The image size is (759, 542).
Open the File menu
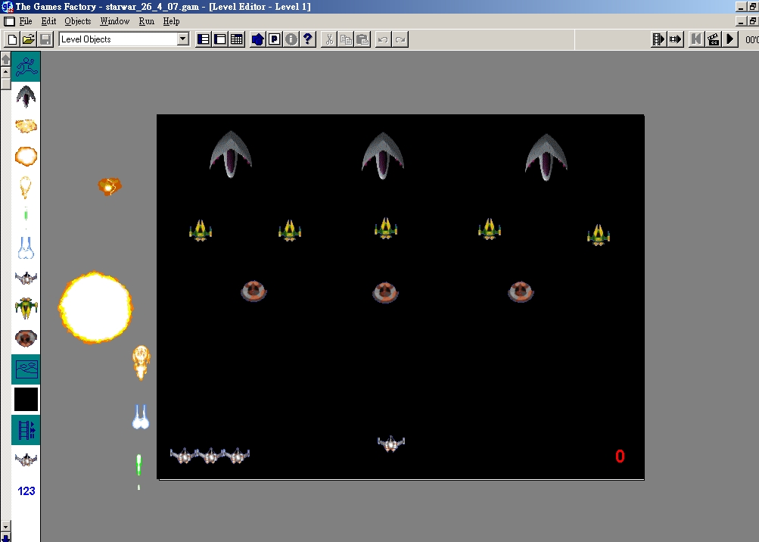[x=26, y=21]
